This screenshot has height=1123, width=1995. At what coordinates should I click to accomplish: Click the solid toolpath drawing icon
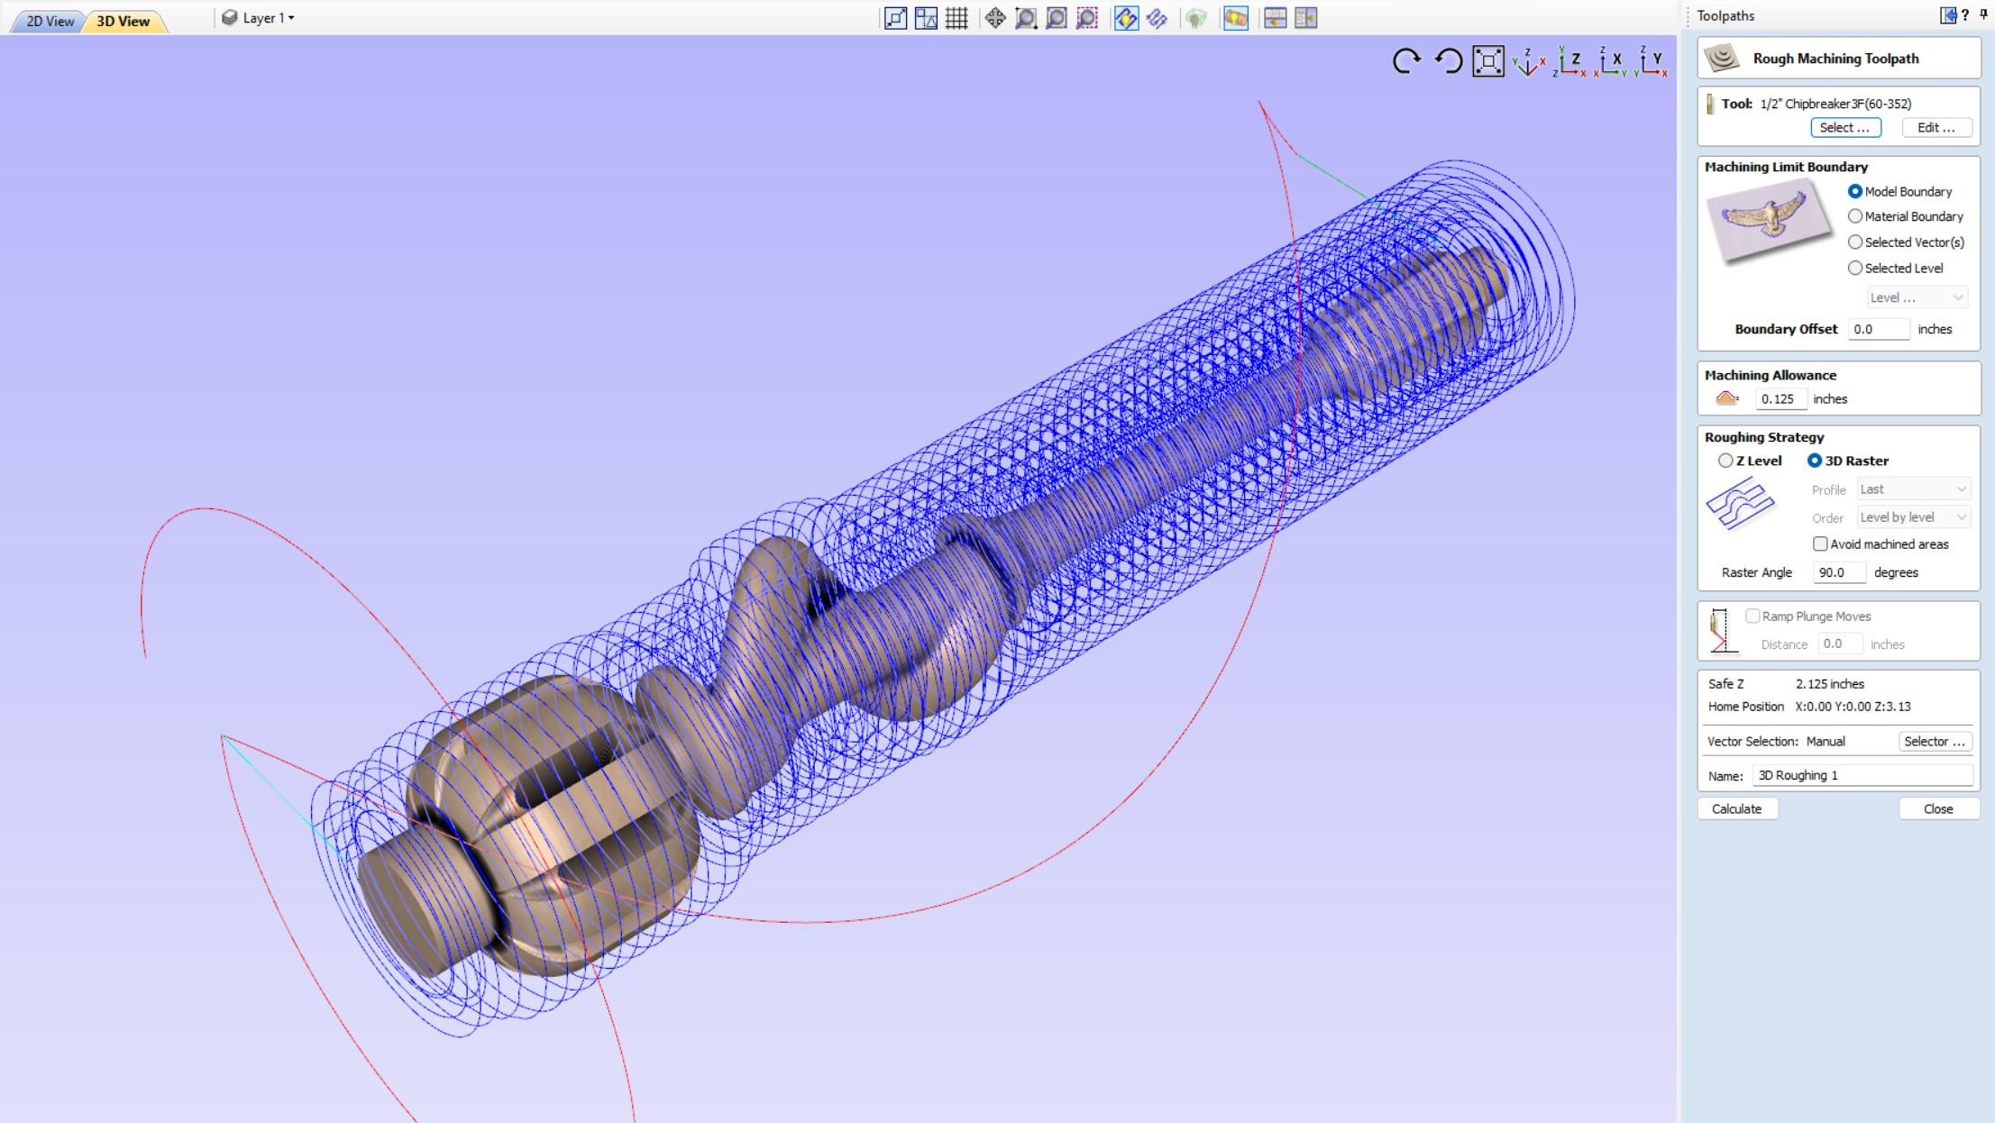[1157, 18]
